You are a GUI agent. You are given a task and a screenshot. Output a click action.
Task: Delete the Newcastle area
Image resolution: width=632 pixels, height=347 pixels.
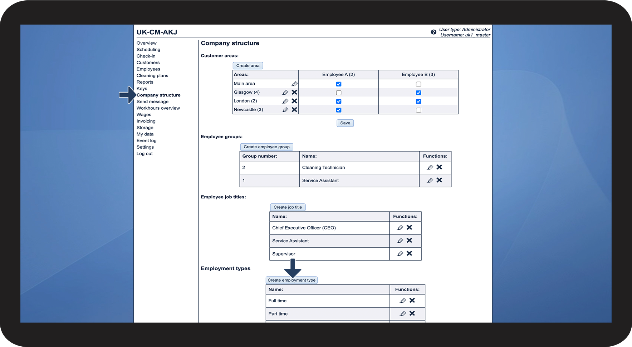(294, 110)
